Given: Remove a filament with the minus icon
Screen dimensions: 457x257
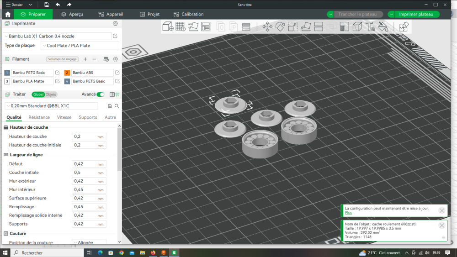Looking at the screenshot, I should 94,59.
